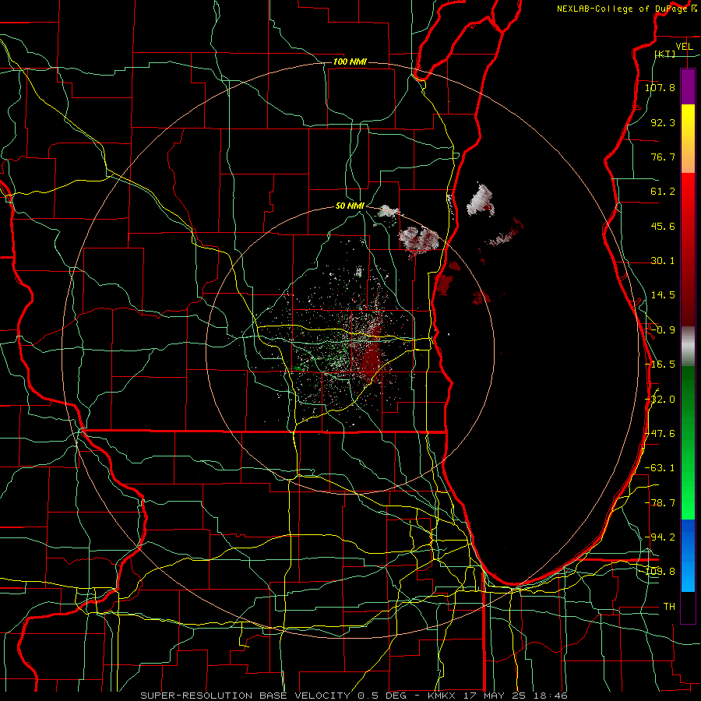Click the -109.8 legend value
Screen dimensions: 701x701
(660, 572)
